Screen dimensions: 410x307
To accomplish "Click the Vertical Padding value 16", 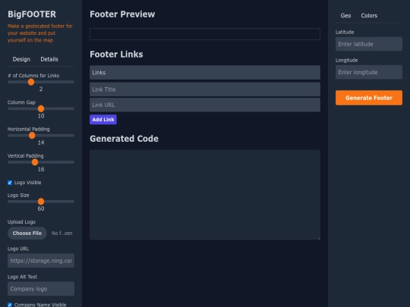I will pyautogui.click(x=41, y=169).
